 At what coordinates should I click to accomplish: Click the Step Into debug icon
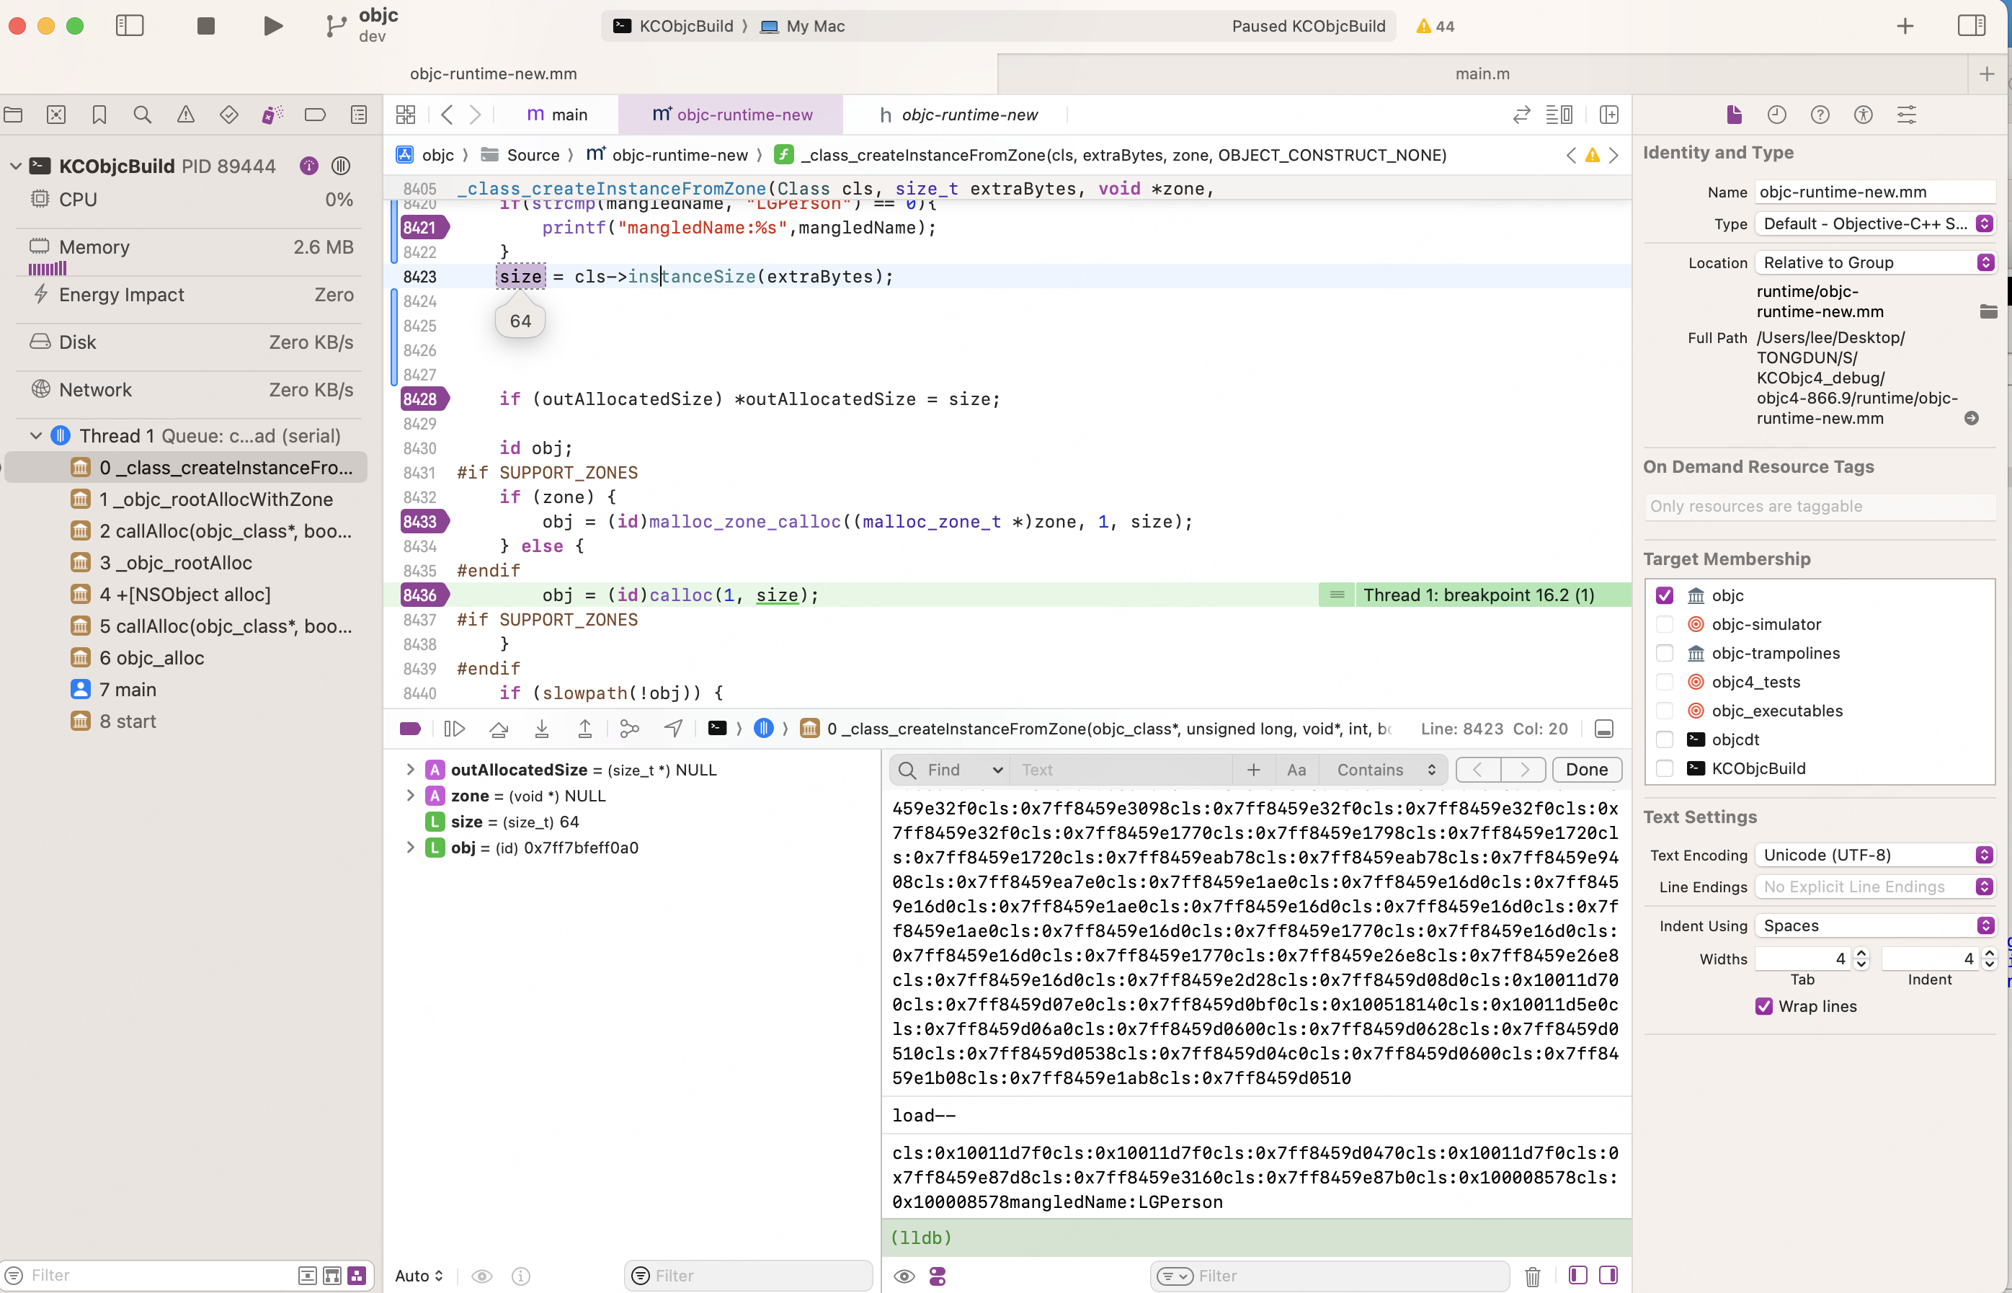pos(541,729)
